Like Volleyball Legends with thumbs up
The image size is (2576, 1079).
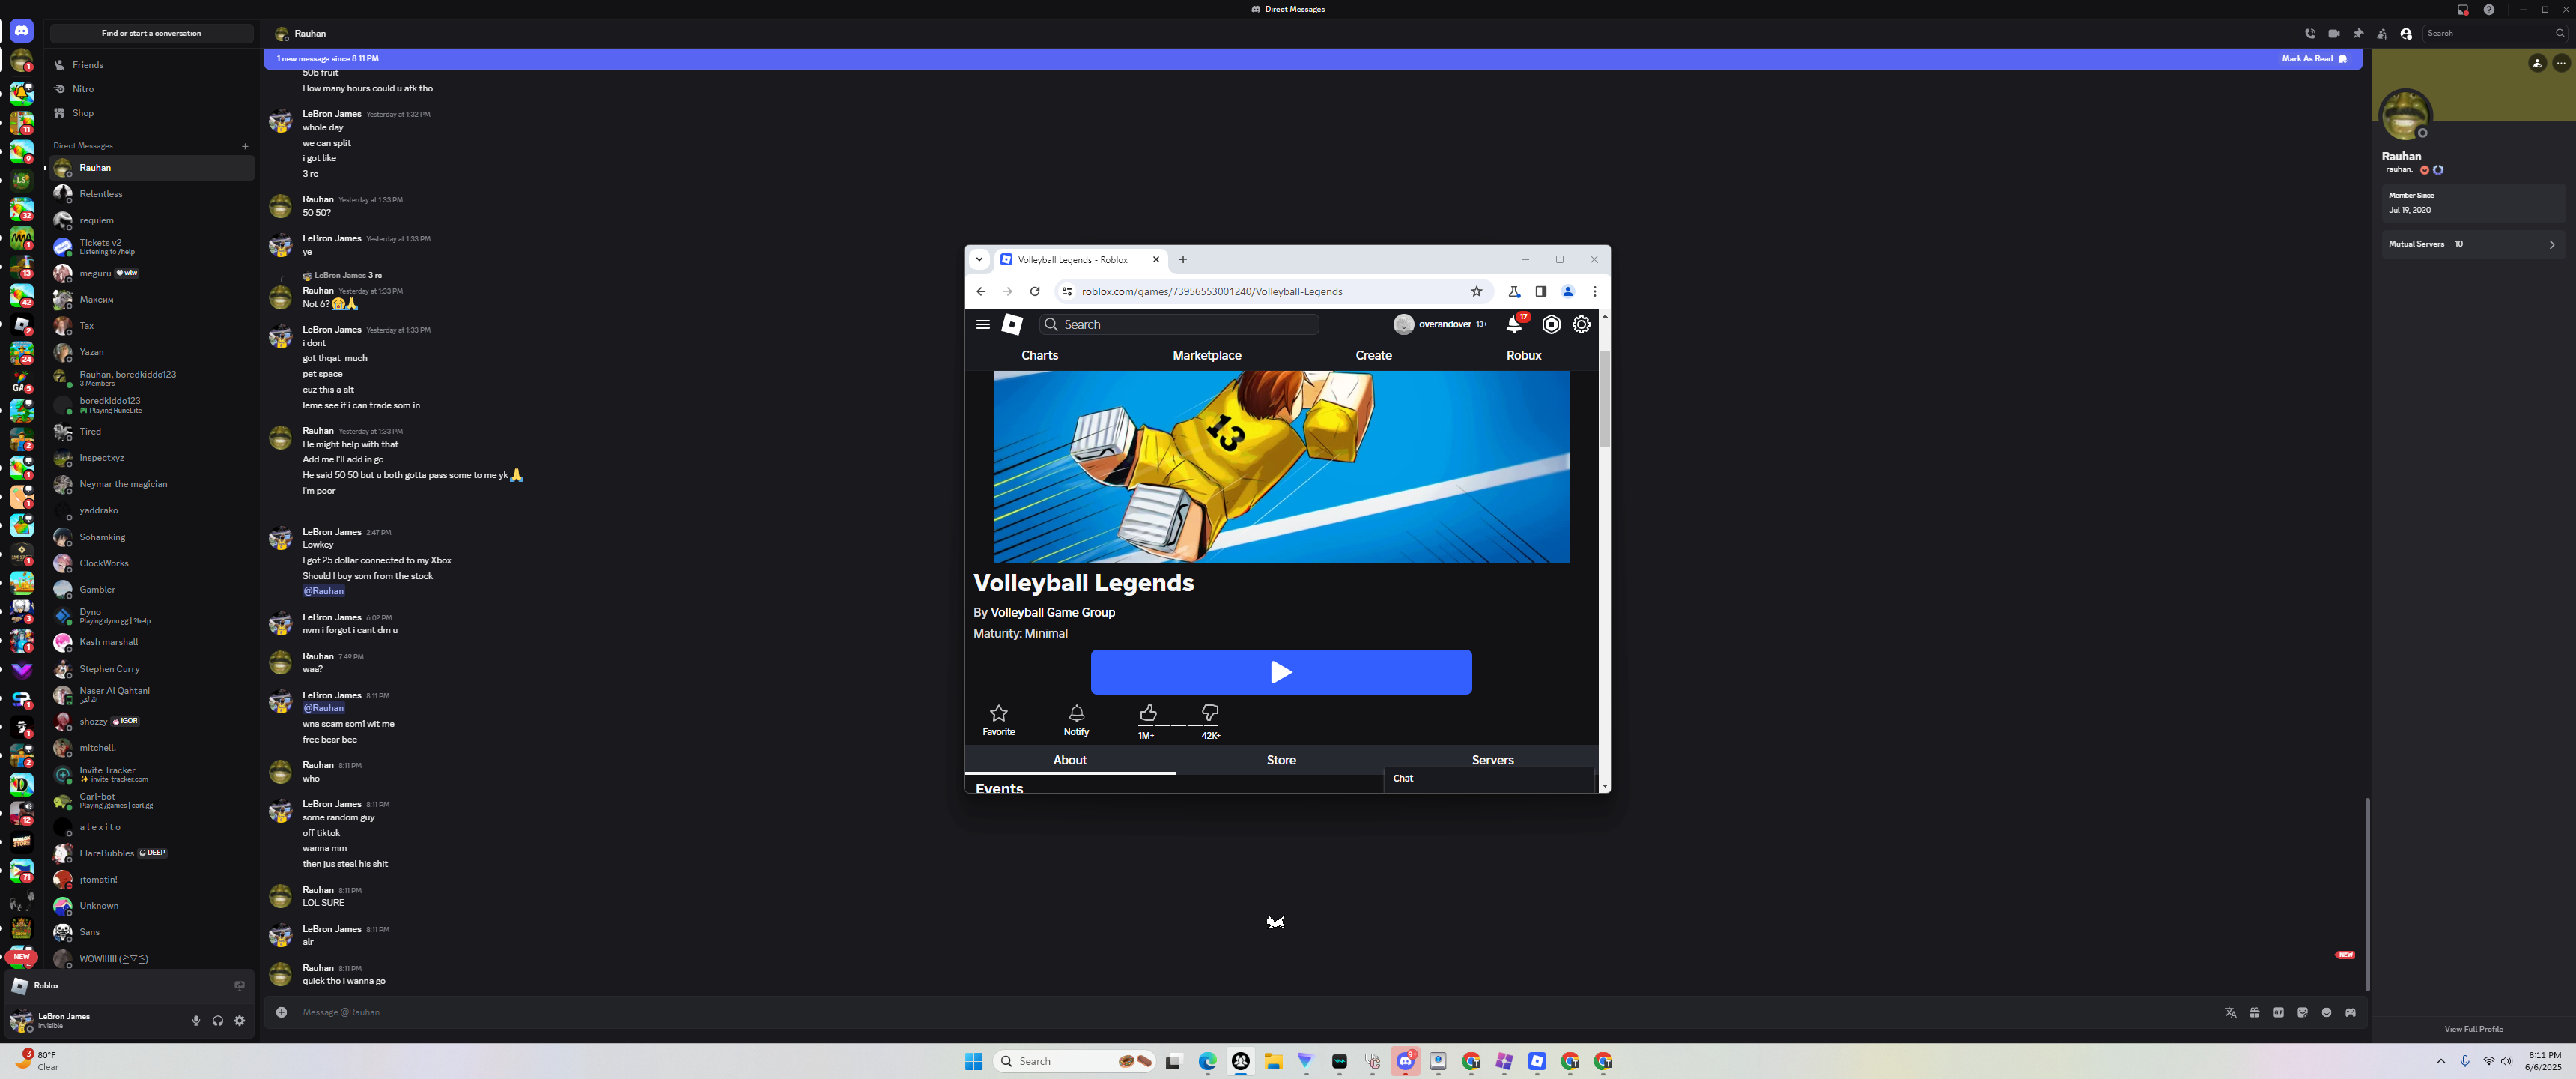click(x=1147, y=713)
